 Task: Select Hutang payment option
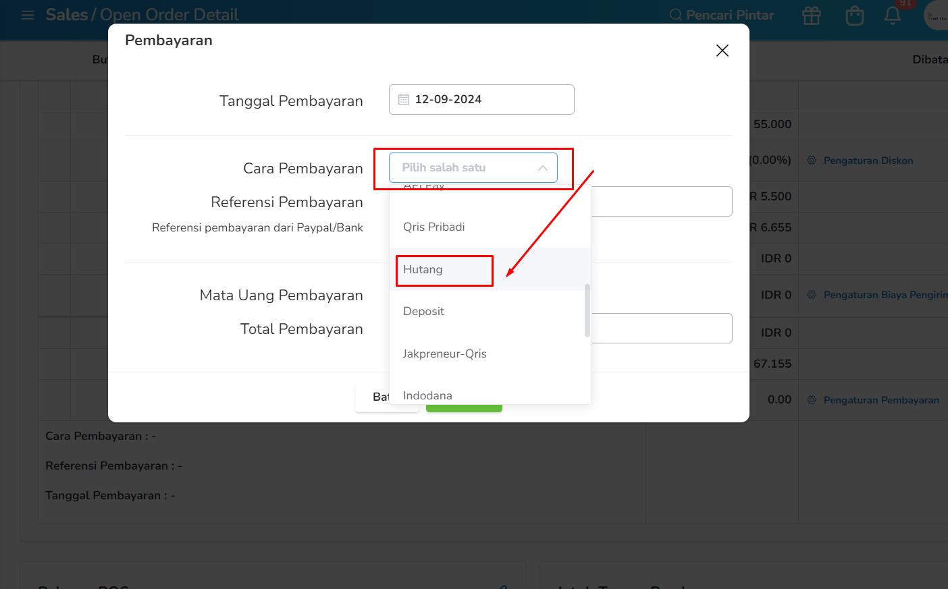[x=490, y=269]
